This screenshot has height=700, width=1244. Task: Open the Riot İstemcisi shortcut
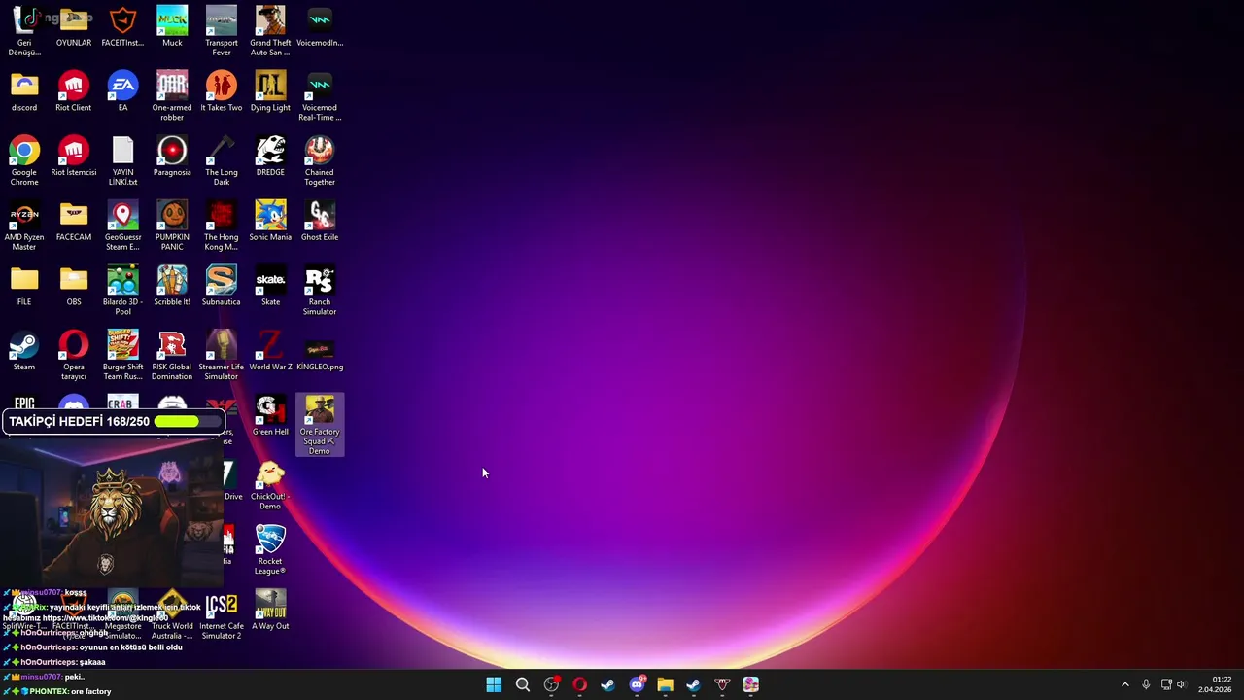[x=73, y=157]
